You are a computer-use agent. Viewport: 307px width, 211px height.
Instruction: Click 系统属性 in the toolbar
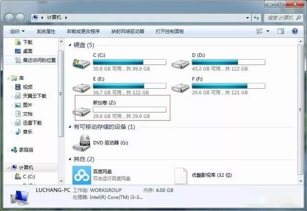(x=46, y=31)
